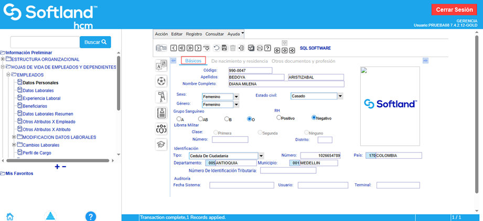Click the soccer ball sidebar icon

[162, 81]
